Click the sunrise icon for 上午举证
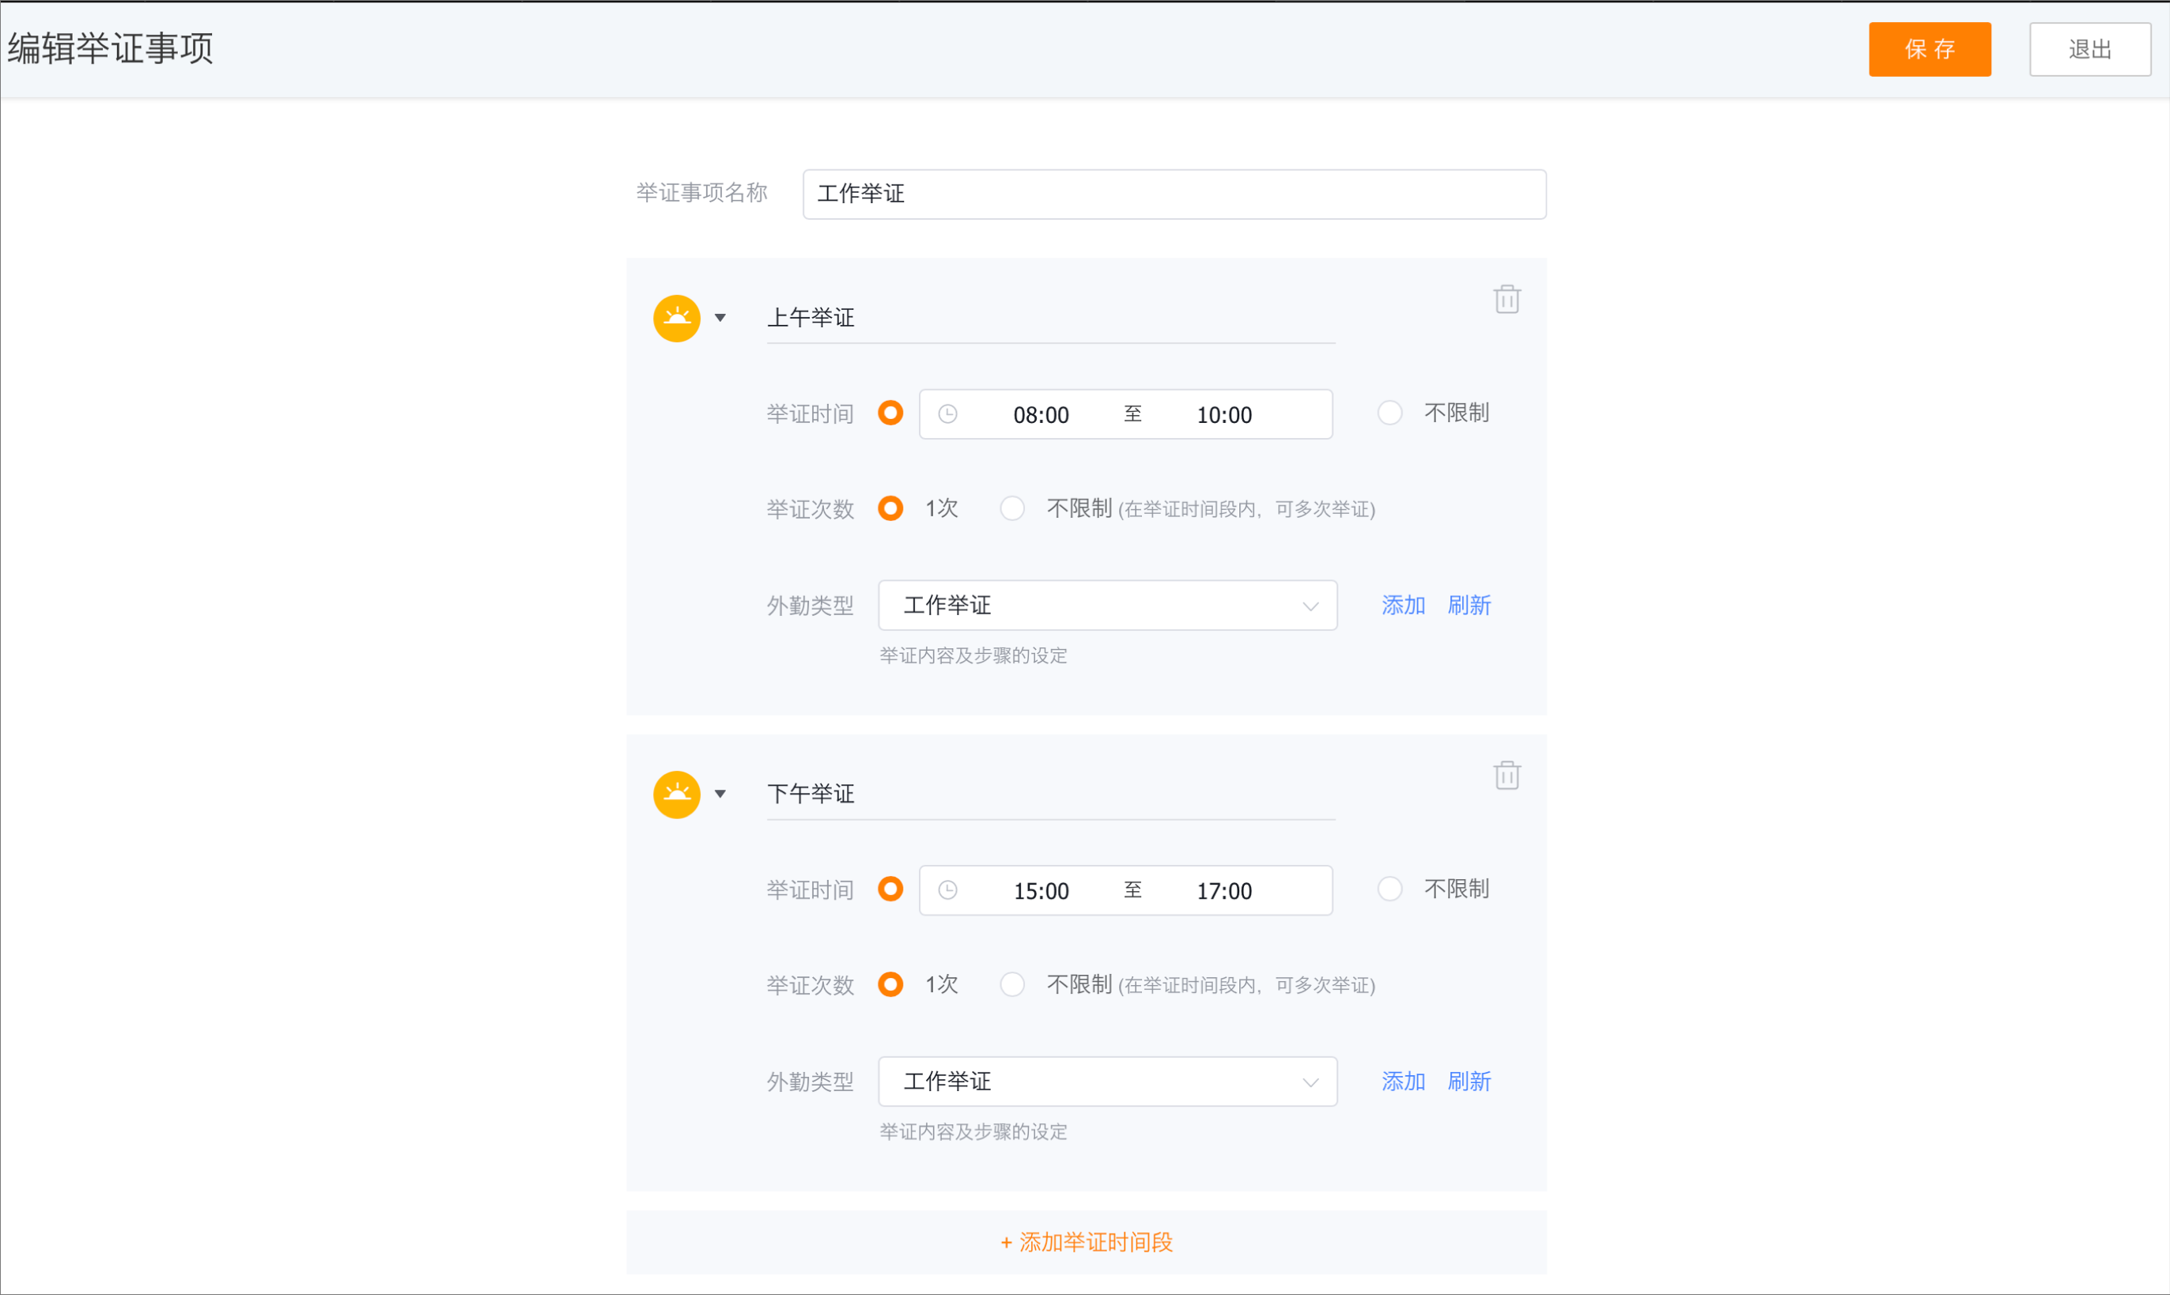Viewport: 2170px width, 1295px height. click(x=676, y=319)
